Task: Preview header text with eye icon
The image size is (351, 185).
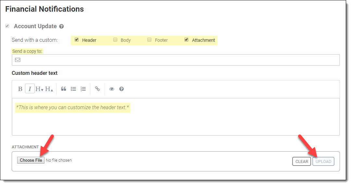Action: [x=112, y=89]
